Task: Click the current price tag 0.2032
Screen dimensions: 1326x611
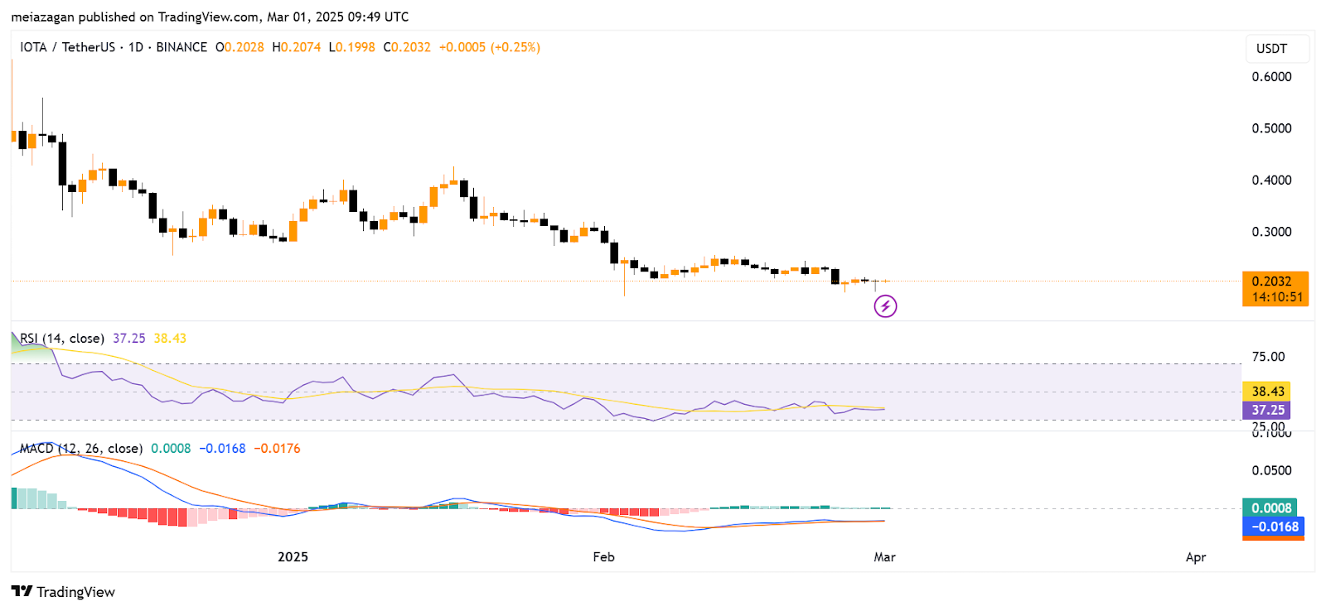Action: tap(1275, 289)
